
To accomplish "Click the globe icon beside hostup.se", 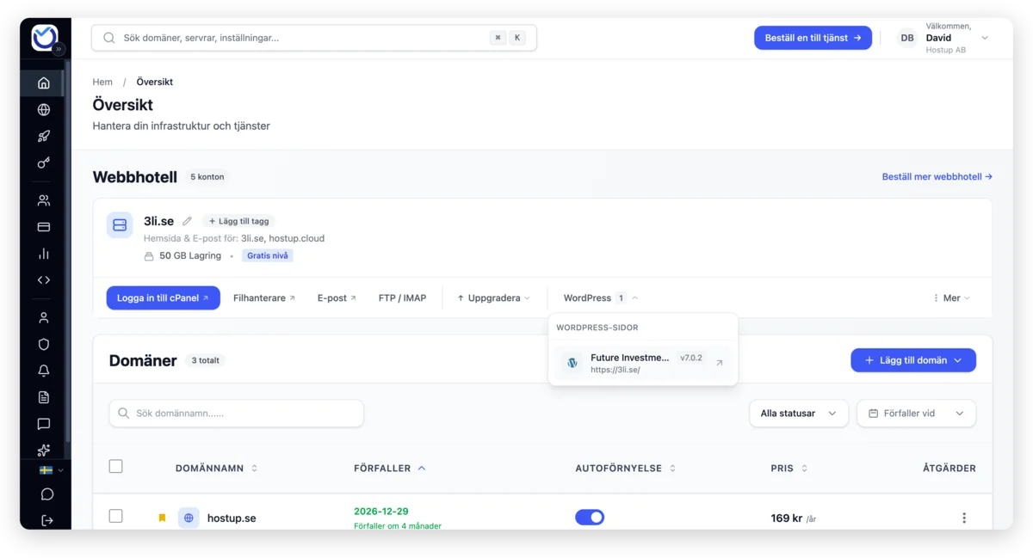I will point(189,518).
